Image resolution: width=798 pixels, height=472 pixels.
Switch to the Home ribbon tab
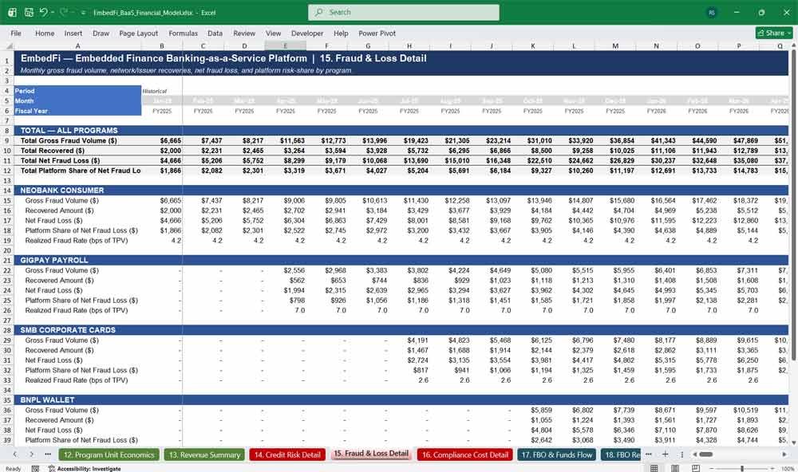[x=45, y=33]
